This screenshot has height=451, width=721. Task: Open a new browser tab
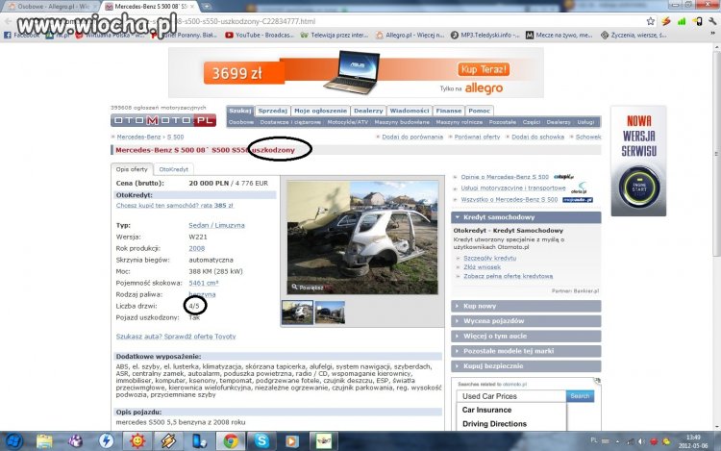[207, 6]
